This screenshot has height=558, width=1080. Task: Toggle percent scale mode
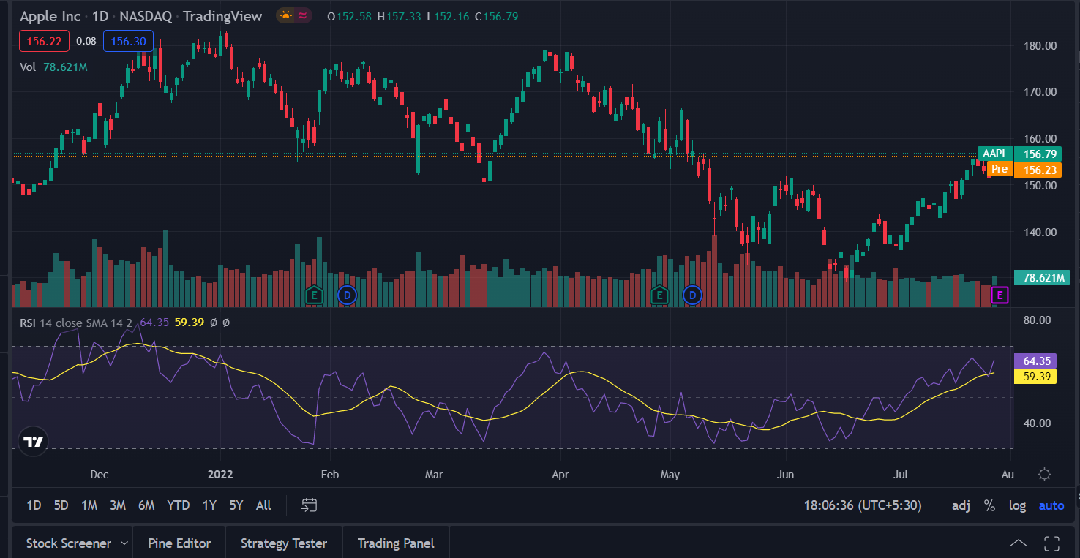pos(989,505)
